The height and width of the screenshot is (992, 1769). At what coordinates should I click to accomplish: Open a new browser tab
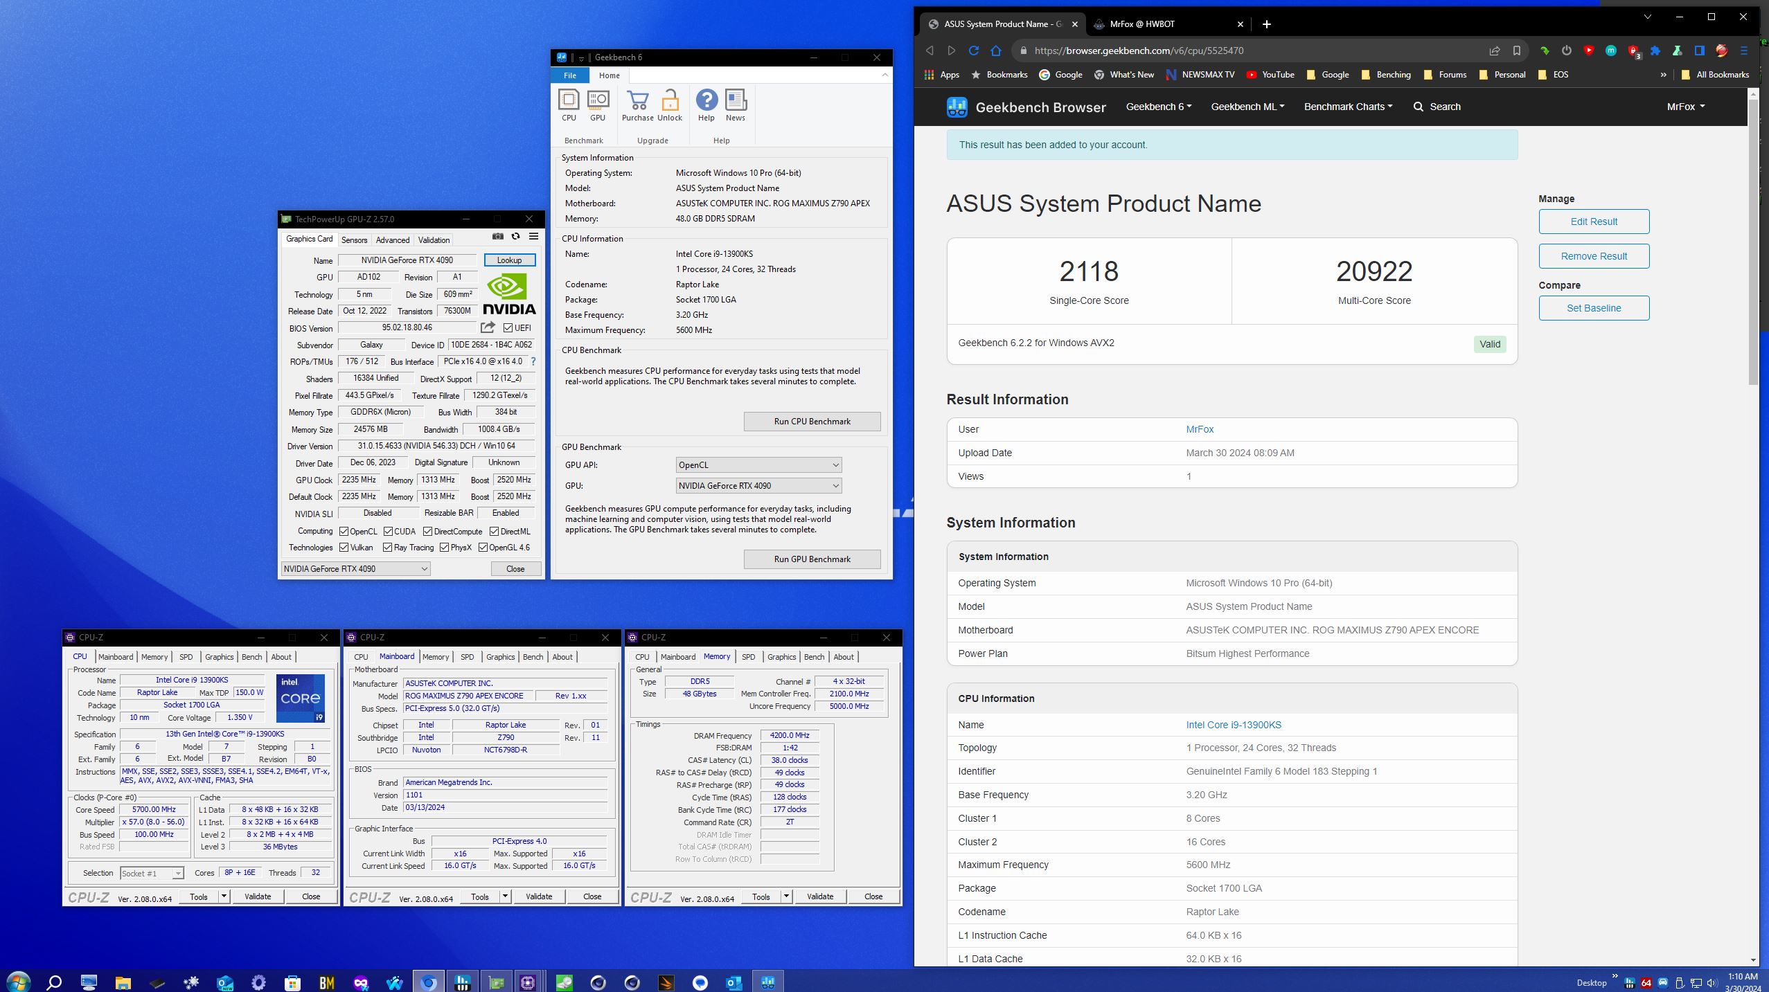point(1266,24)
